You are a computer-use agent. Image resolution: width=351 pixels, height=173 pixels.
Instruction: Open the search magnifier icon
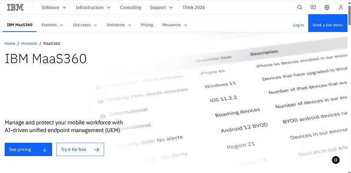300,7
